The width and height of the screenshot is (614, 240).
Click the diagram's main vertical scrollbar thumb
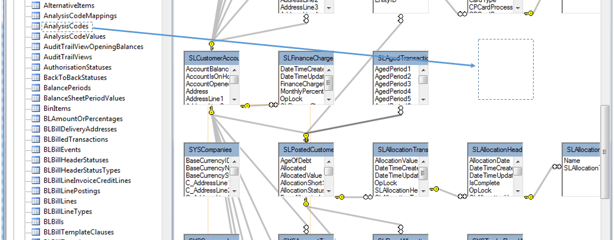point(605,152)
